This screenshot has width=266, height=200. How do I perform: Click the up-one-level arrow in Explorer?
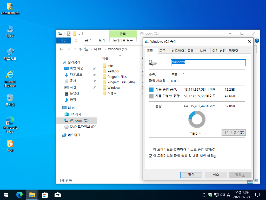tap(80, 49)
